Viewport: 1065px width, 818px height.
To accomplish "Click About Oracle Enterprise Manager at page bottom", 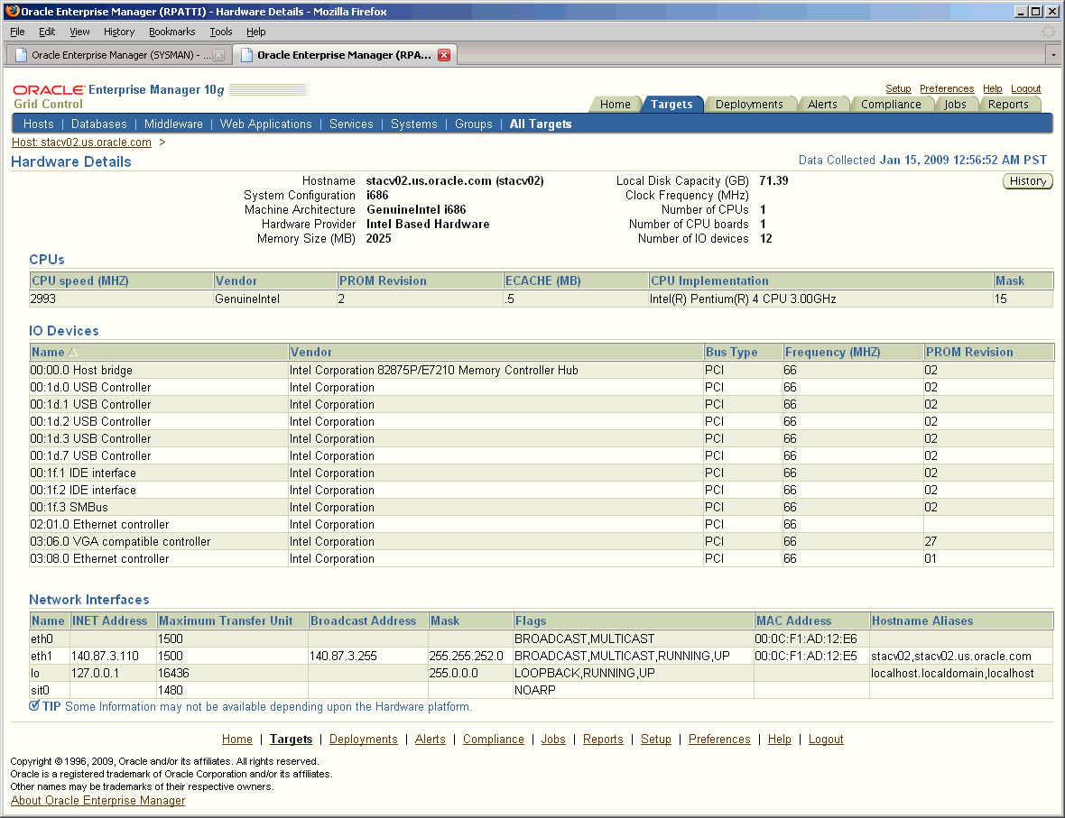I will coord(97,800).
